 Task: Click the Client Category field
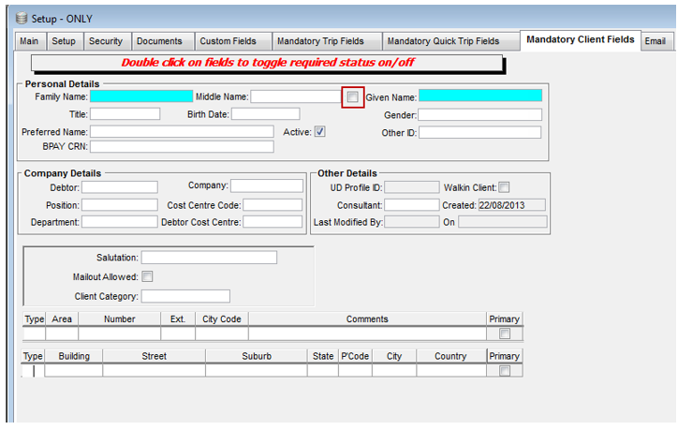[x=186, y=296]
